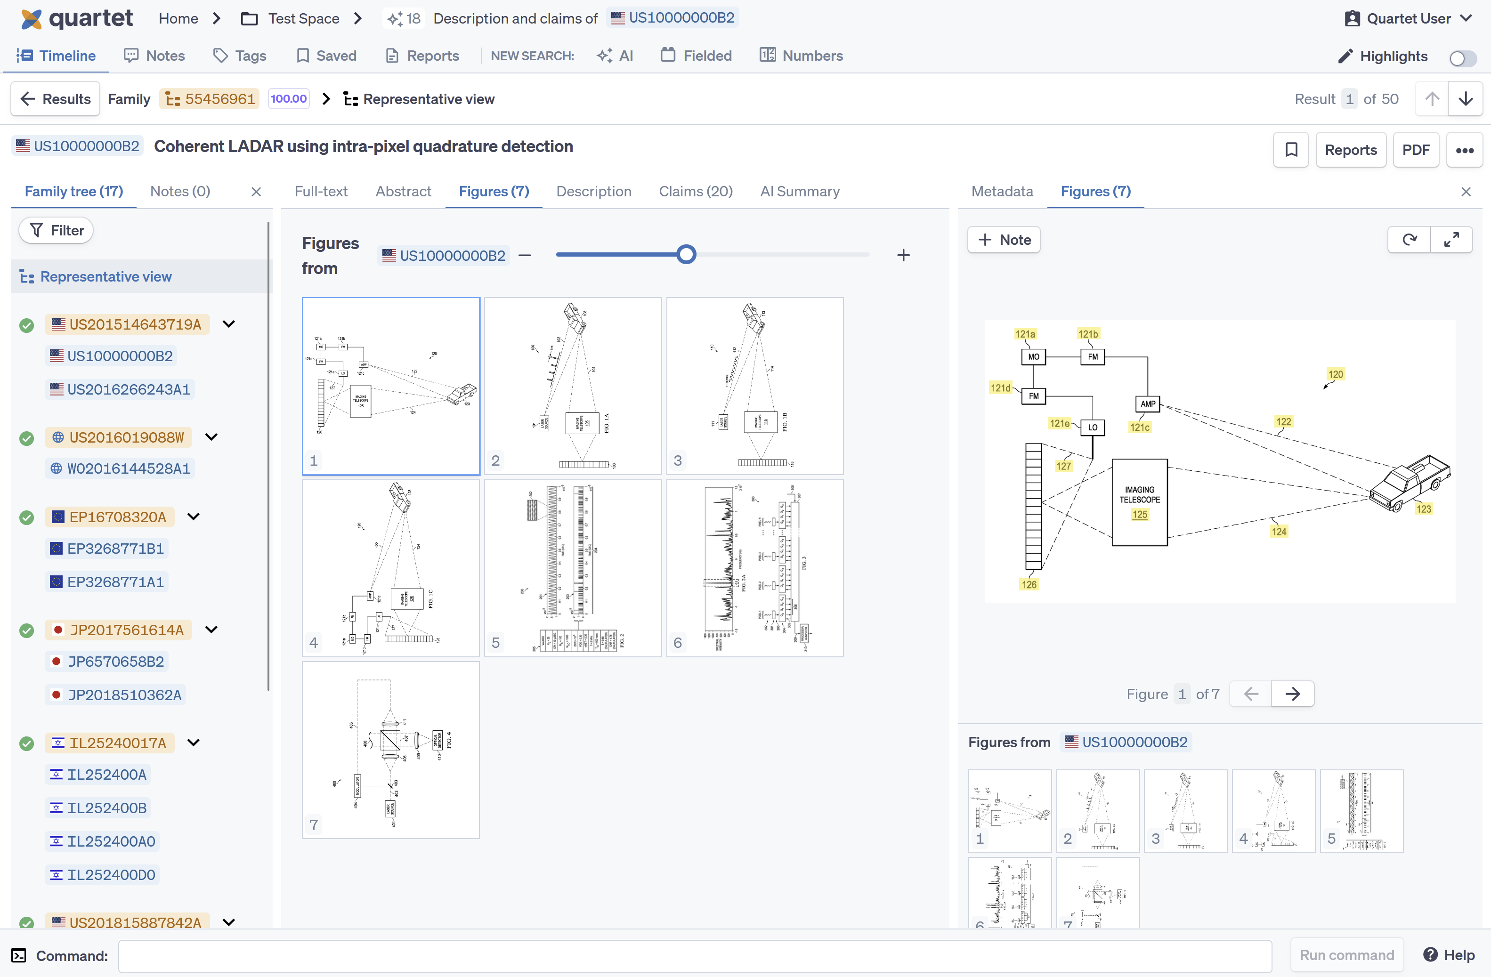Click the bookmark save icon button
1491x977 pixels.
click(x=1290, y=150)
